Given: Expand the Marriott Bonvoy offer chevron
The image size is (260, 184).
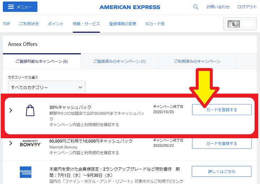Looking at the screenshot, I should coord(10,143).
